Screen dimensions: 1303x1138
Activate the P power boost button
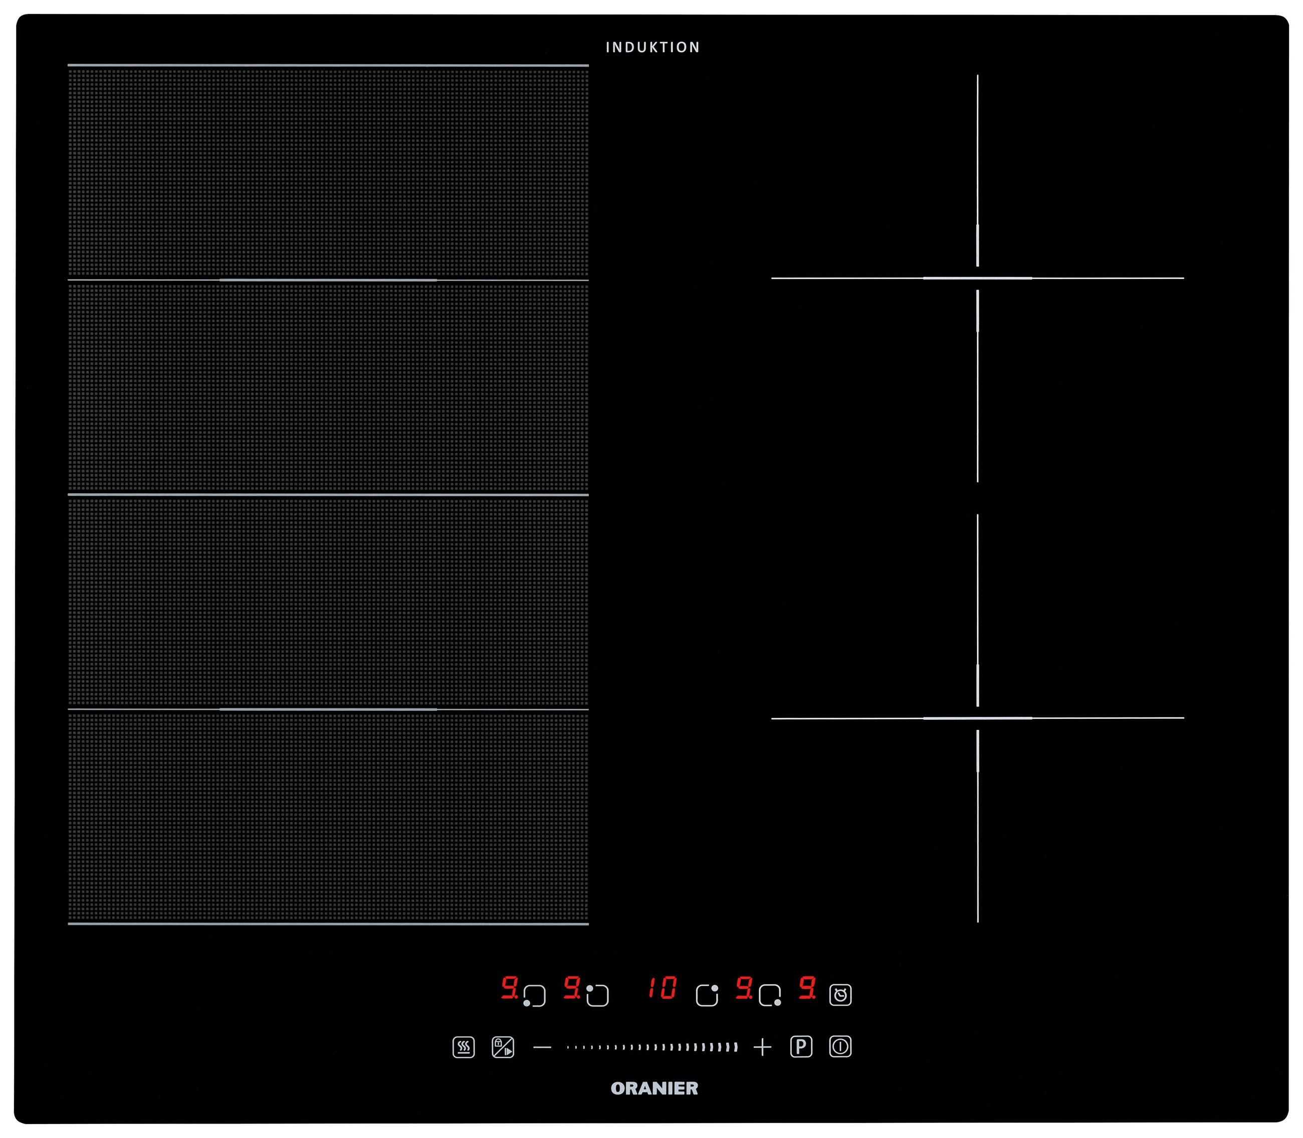pos(801,1047)
